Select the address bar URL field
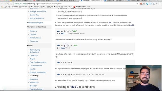 (x=42, y=4)
